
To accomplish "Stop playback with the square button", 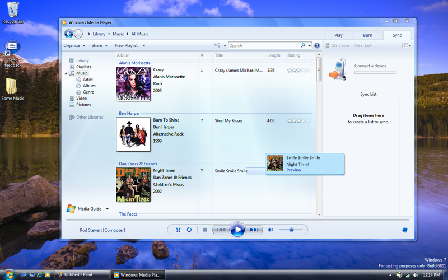I will click(204, 230).
